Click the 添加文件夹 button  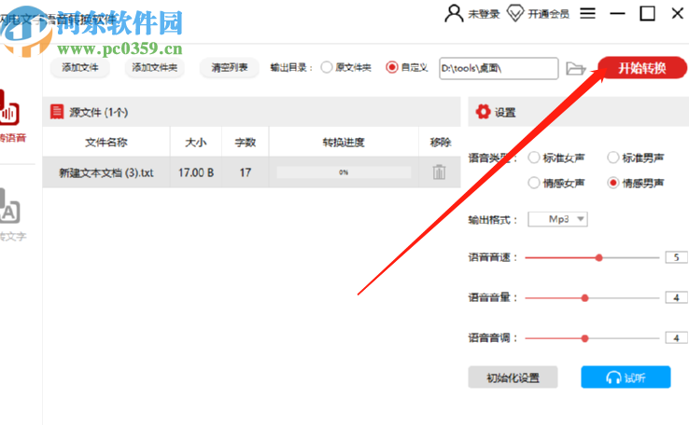pyautogui.click(x=154, y=67)
